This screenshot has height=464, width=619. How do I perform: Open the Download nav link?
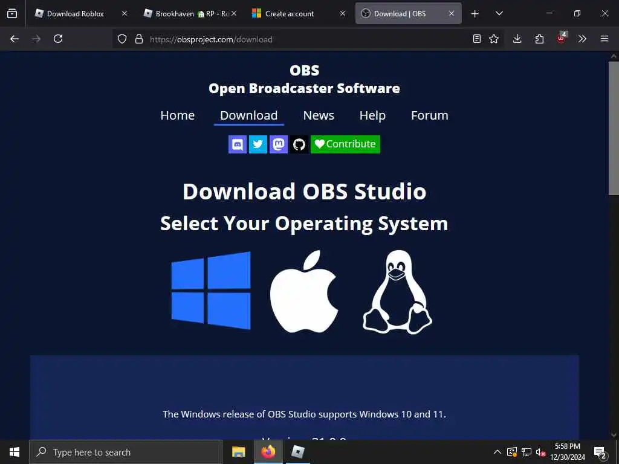[248, 115]
